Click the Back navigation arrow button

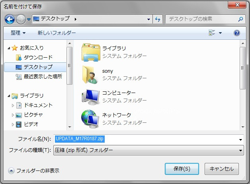10,19
